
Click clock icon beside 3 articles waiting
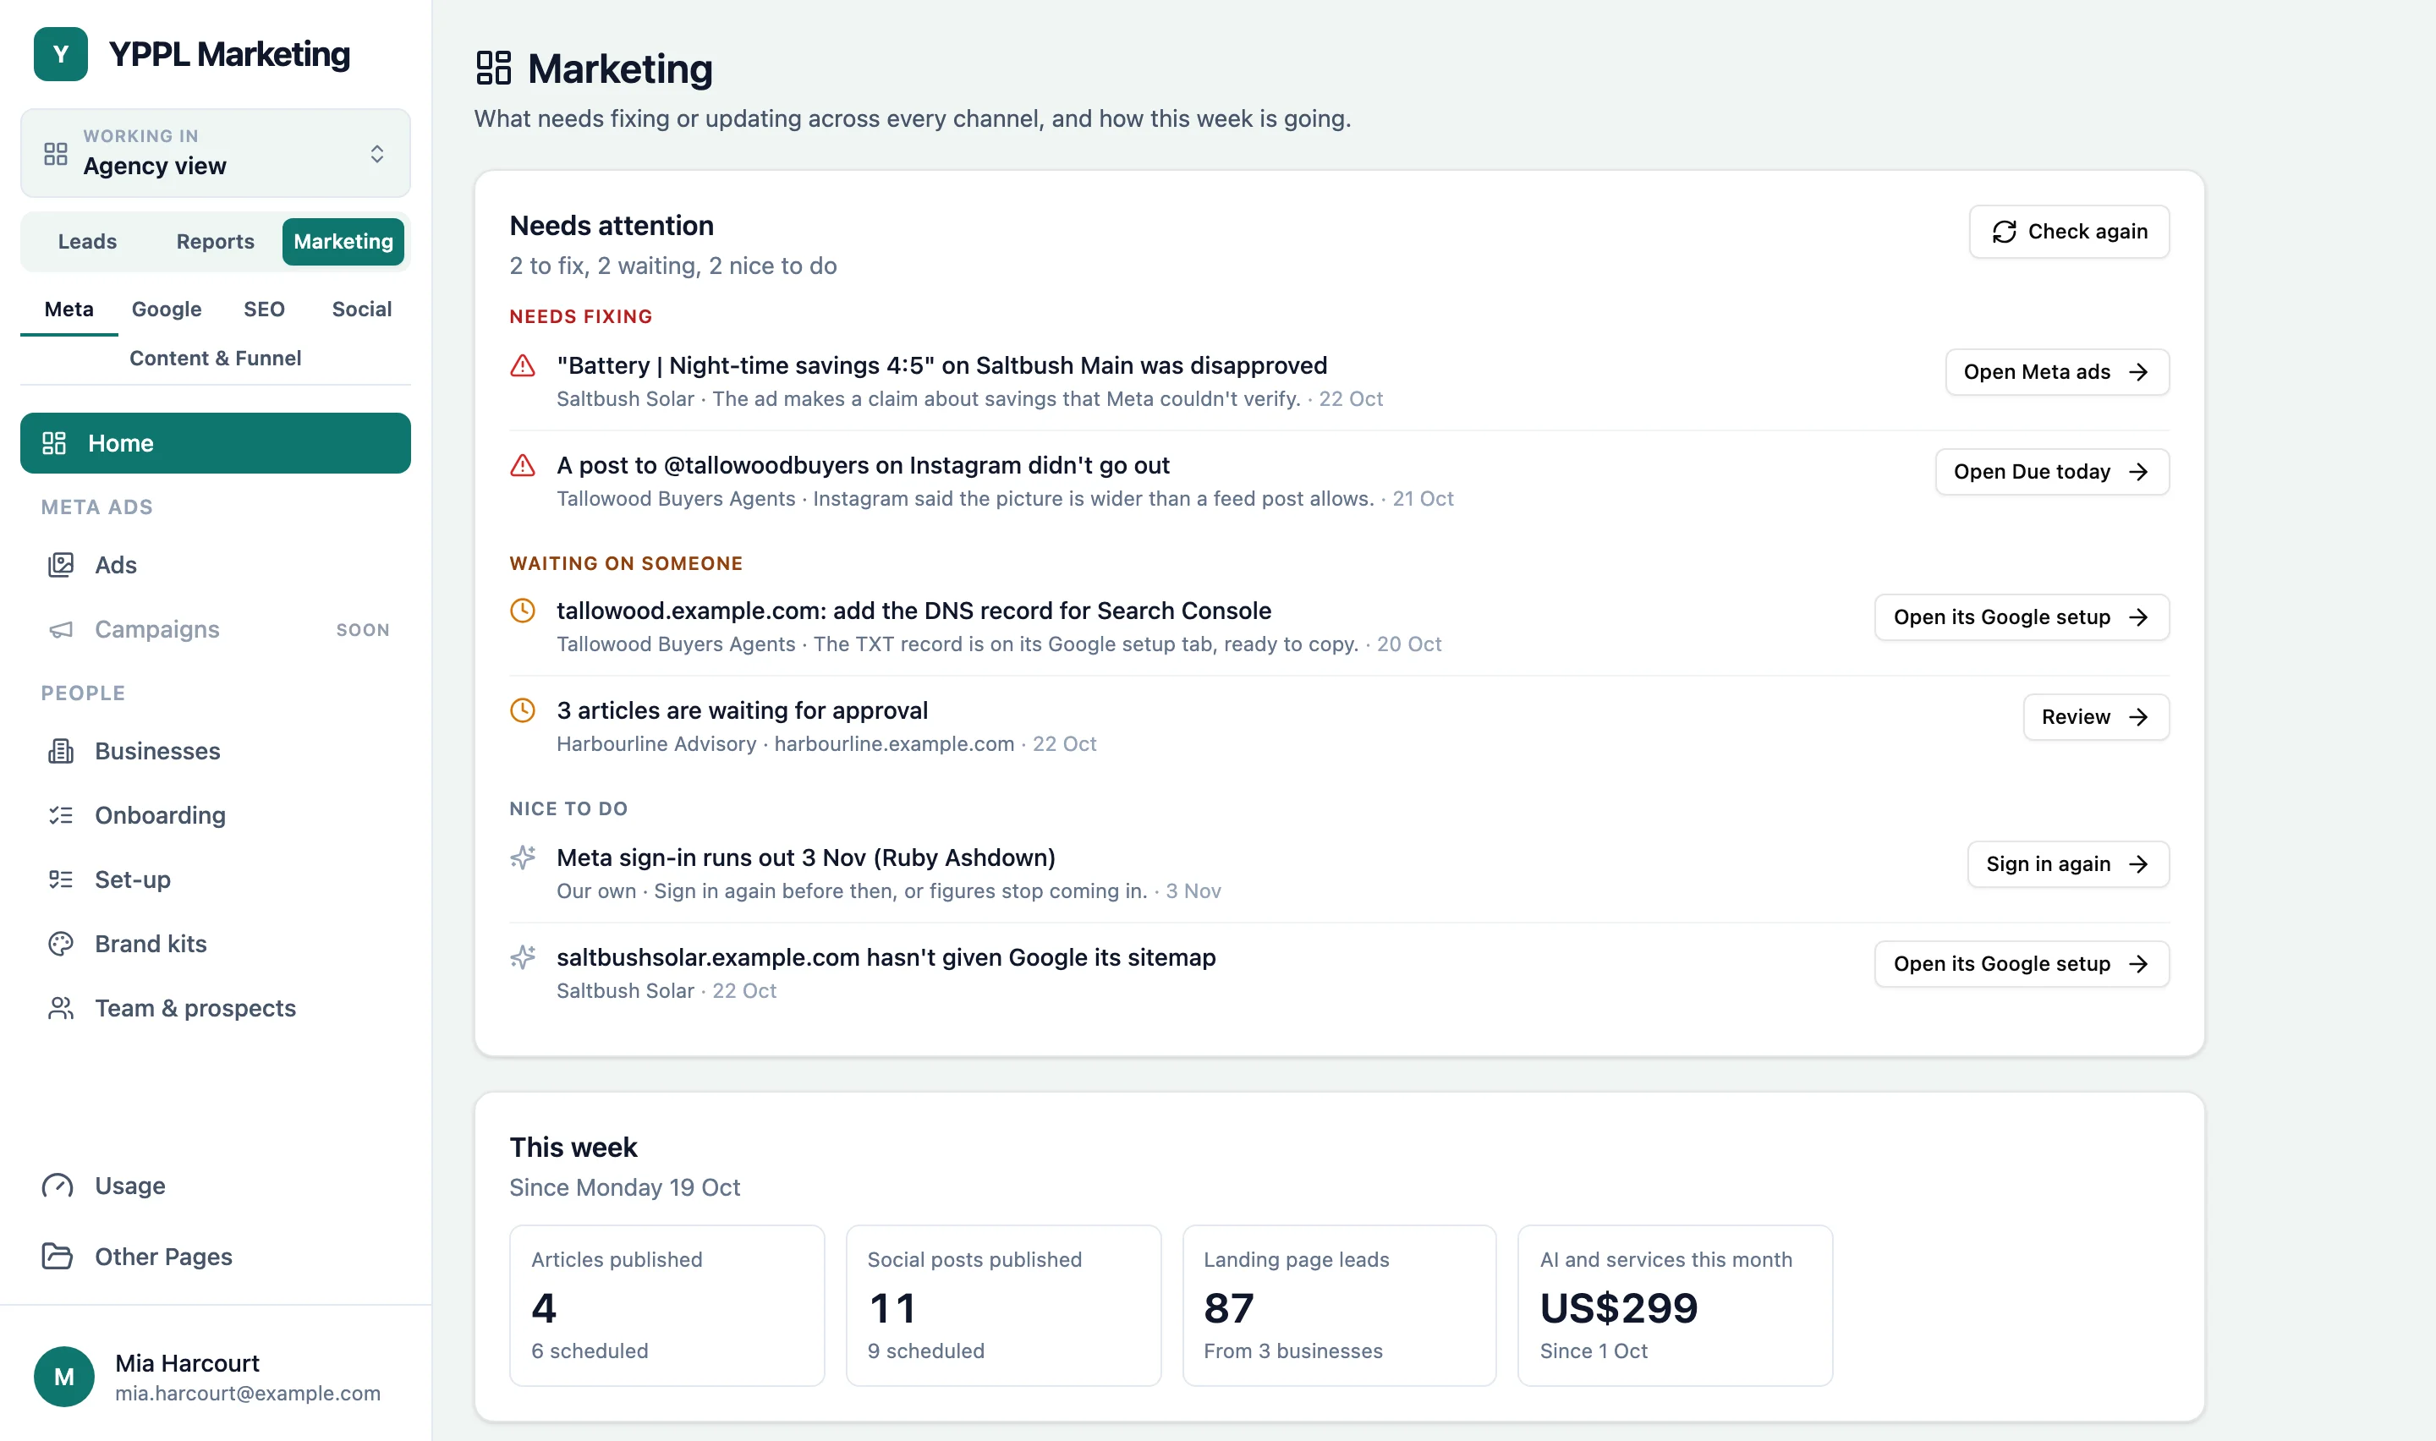tap(523, 711)
